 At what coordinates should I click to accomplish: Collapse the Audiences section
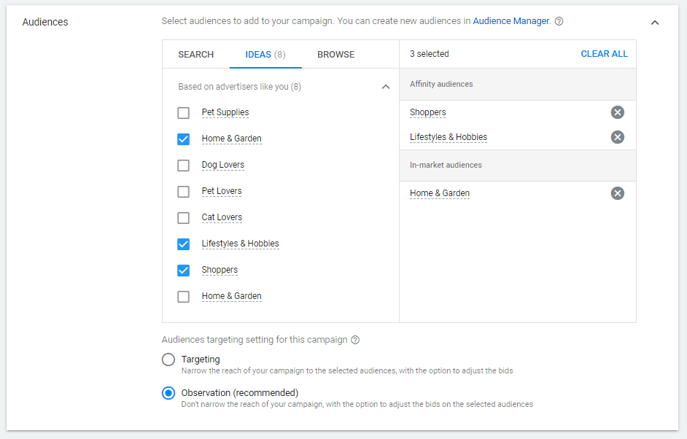[x=655, y=23]
